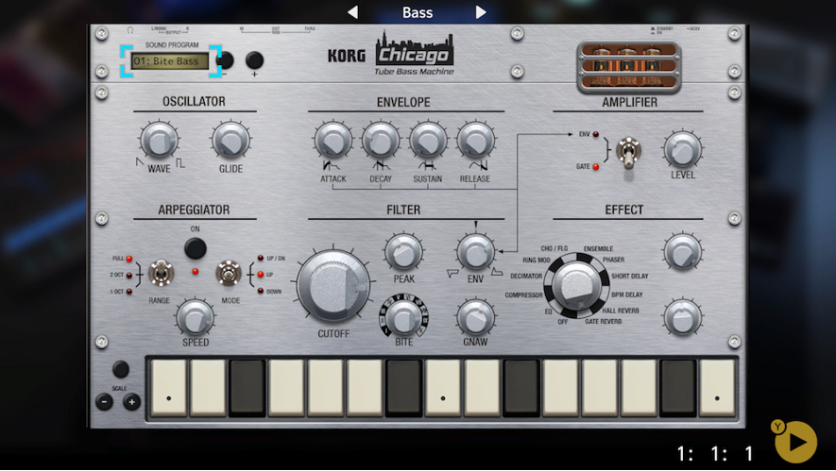Flip the arpeggiator RANGE toggle switch
Screen dimensions: 836x471
pos(161,273)
